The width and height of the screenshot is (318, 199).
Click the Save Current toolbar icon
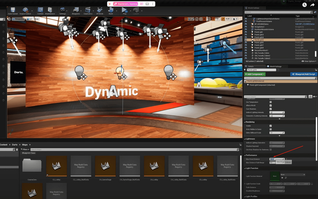(13, 10)
